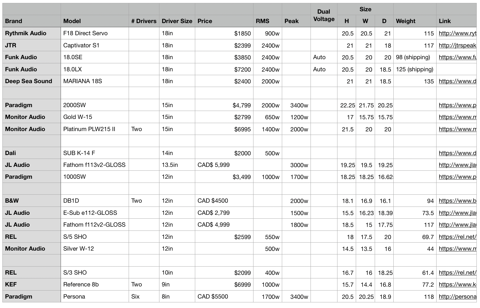Open the REL S/5 SHO link
This screenshot has width=480, height=308.
457,237
